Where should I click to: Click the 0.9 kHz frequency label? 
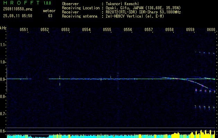click(x=3, y=79)
